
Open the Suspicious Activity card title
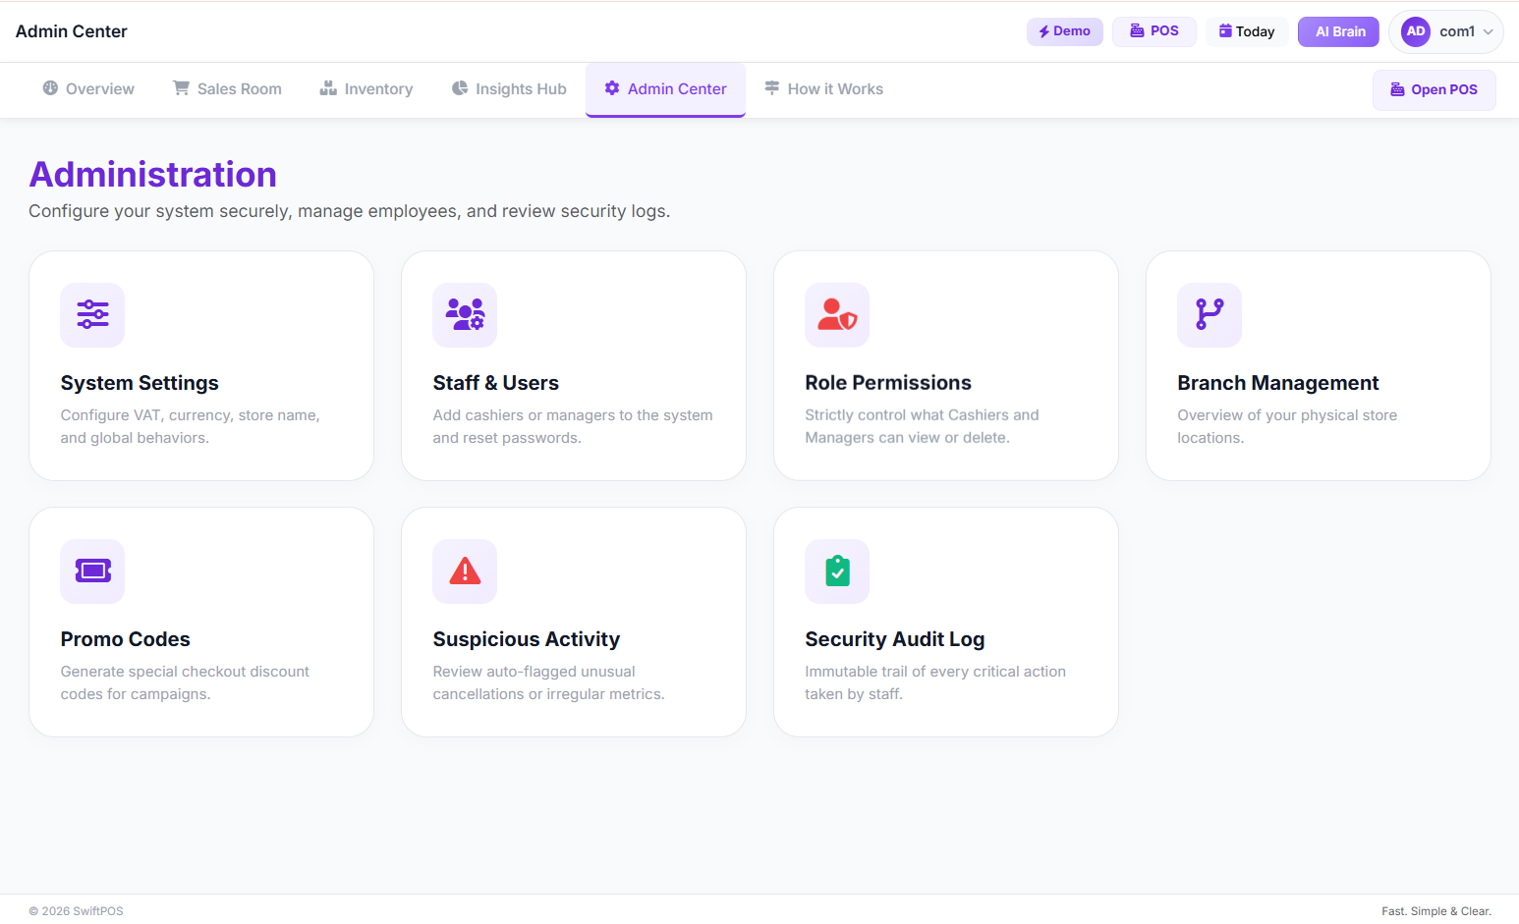pos(526,639)
